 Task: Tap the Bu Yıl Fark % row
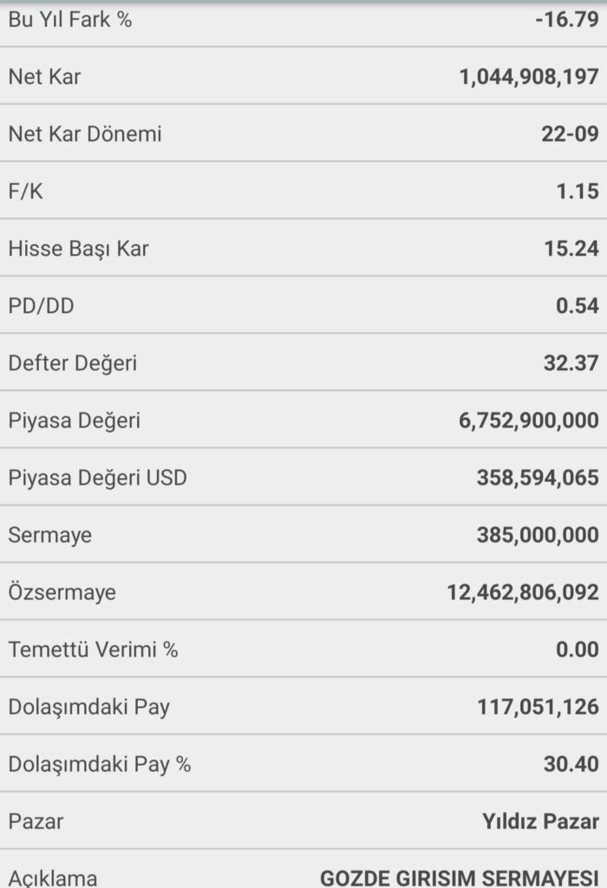(x=303, y=23)
